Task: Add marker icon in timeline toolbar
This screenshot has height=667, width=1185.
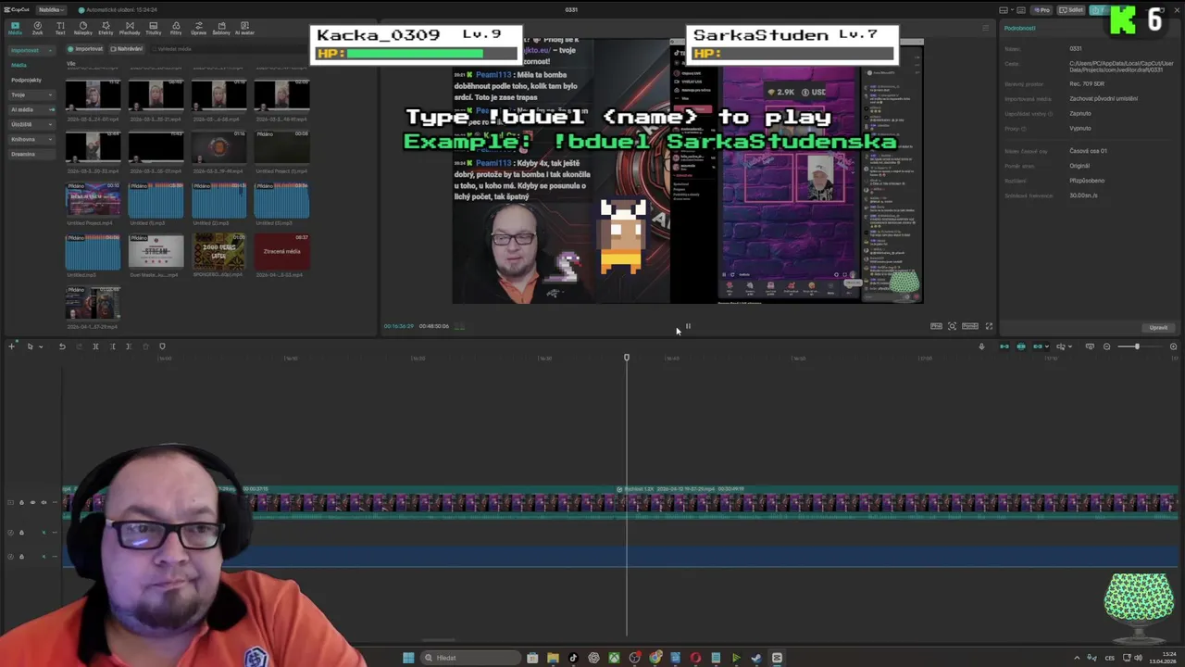Action: click(162, 346)
